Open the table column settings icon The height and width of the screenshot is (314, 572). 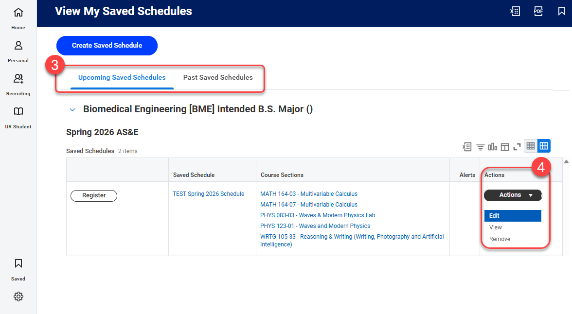pos(505,146)
